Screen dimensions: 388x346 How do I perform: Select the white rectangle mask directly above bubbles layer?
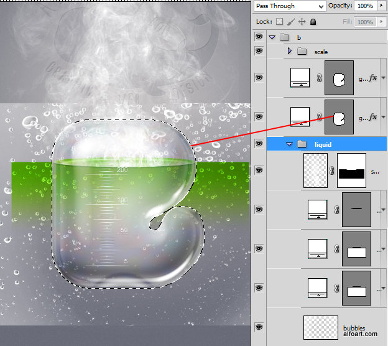356,288
